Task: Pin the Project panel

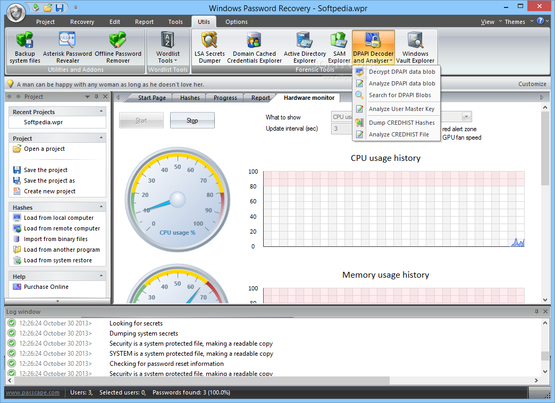Action: 96,97
